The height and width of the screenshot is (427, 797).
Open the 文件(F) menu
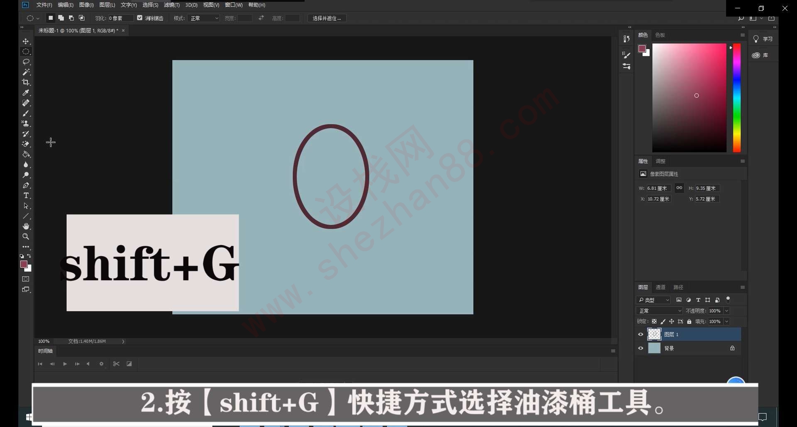[44, 5]
